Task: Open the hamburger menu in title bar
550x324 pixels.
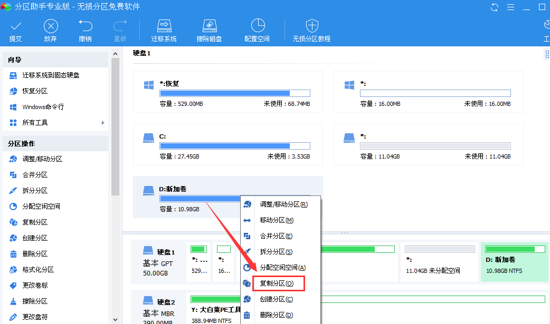Action: pyautogui.click(x=511, y=7)
